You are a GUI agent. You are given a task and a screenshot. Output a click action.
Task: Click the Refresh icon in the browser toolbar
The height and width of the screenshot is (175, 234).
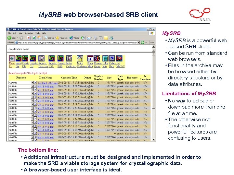(34, 38)
